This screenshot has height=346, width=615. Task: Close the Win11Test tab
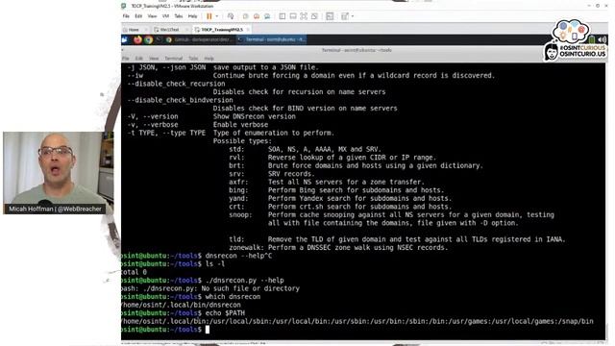click(186, 30)
